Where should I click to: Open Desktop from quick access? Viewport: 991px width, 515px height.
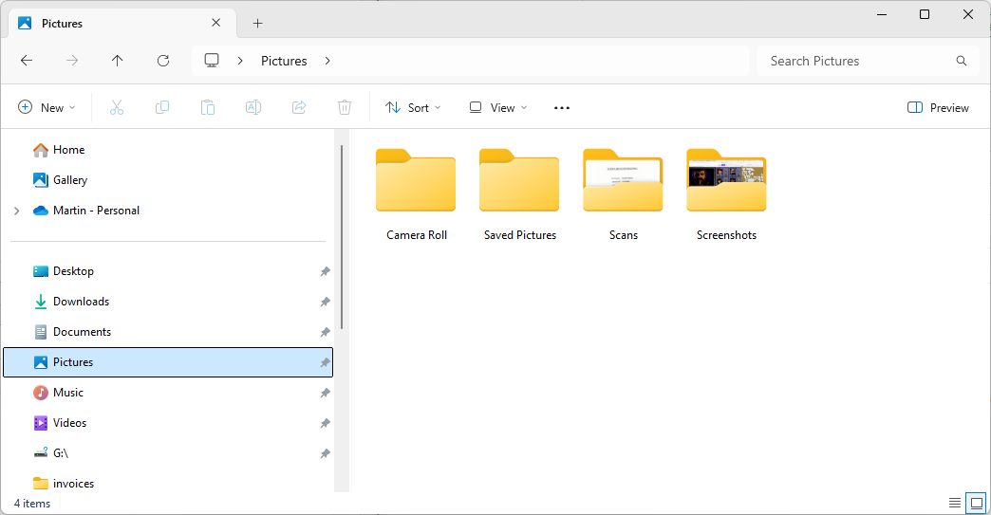[64, 270]
